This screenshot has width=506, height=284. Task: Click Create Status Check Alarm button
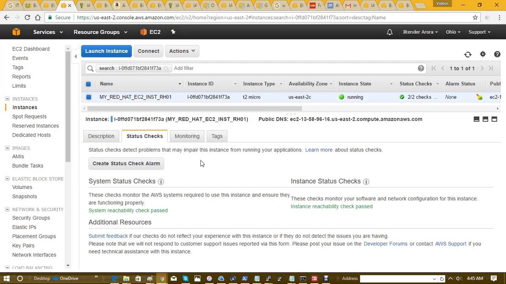[x=126, y=163]
